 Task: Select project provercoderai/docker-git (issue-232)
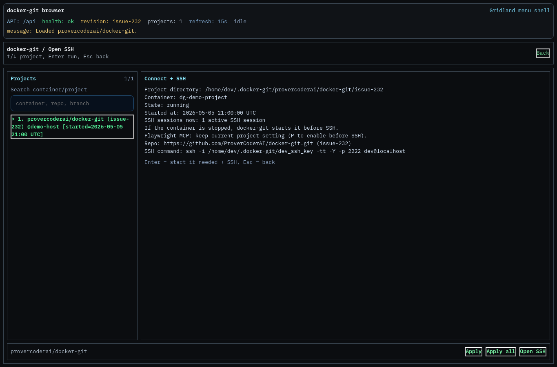[x=72, y=127]
